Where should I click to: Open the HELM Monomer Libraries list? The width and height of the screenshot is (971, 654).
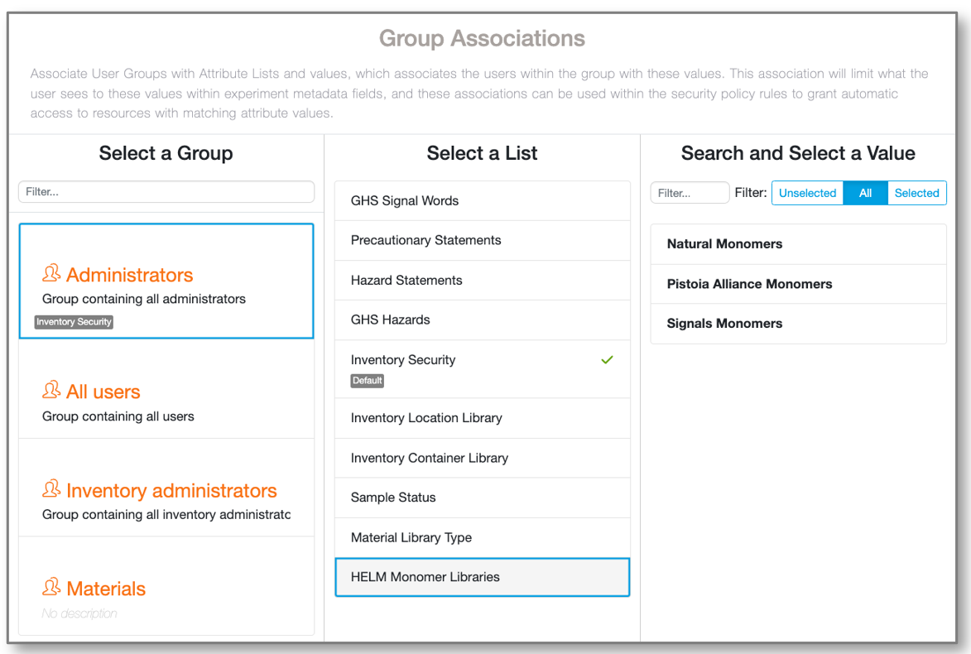pos(483,577)
